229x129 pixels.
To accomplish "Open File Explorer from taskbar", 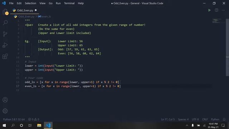I will 39,125.
